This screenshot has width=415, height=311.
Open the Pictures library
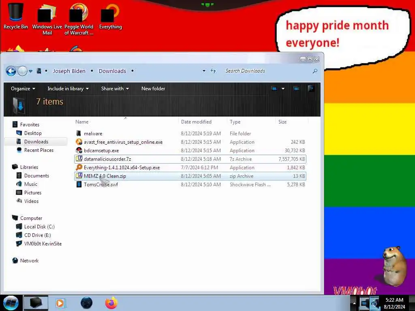click(33, 192)
